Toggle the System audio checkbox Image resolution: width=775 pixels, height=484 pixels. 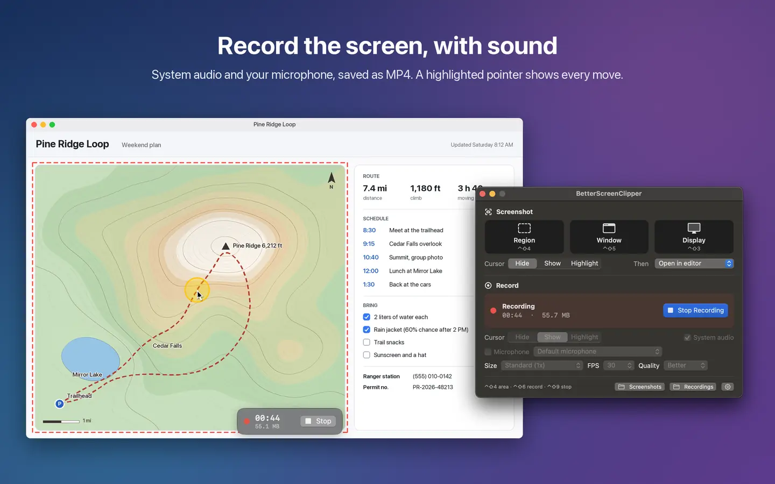[x=687, y=338]
